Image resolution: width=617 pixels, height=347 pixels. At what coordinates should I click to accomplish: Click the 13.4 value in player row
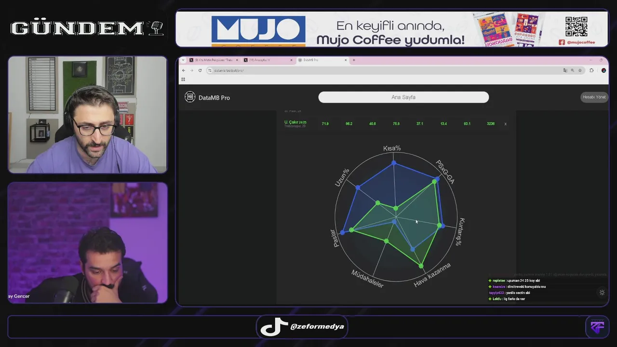point(443,124)
